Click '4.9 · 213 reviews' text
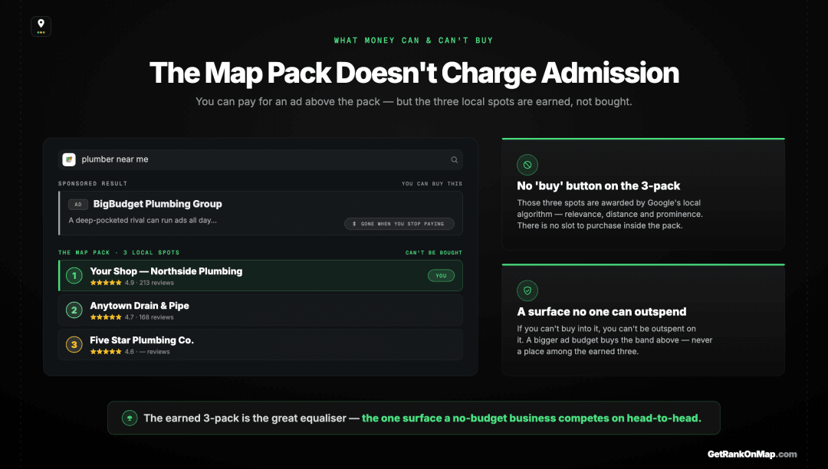The width and height of the screenshot is (828, 469). [149, 283]
